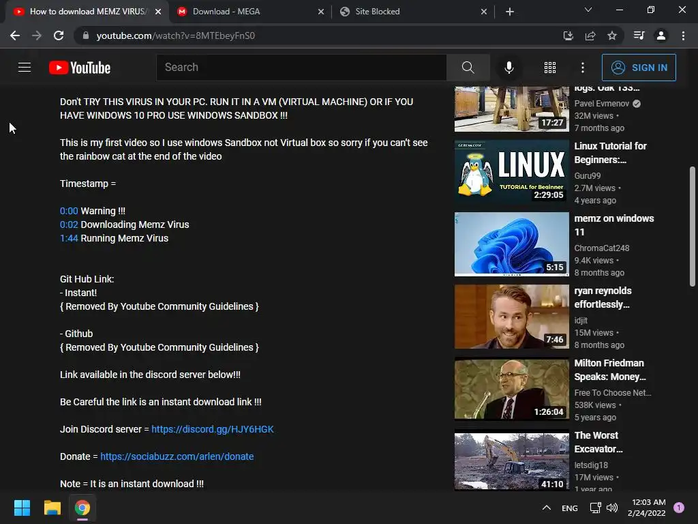Open YouTube settings three-dot menu
This screenshot has width=698, height=524.
[583, 68]
